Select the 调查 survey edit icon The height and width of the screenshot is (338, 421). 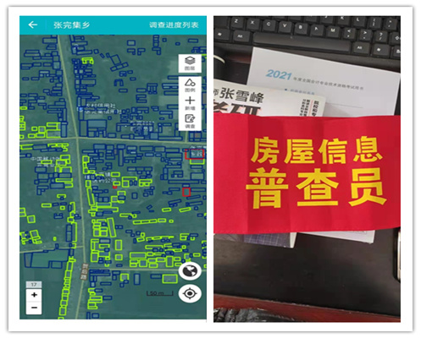click(x=190, y=121)
